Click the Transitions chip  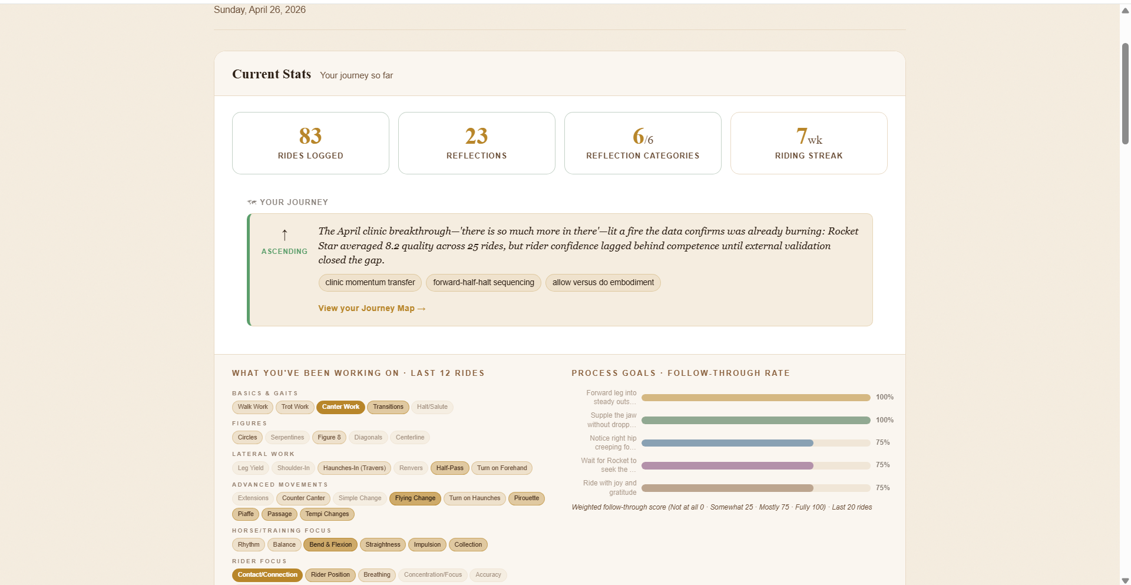click(388, 407)
